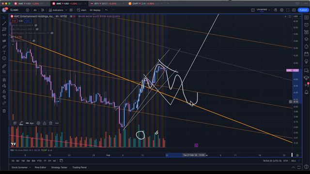
Task: Open the Alerts clock icon in the right sidebar
Action: click(307, 25)
